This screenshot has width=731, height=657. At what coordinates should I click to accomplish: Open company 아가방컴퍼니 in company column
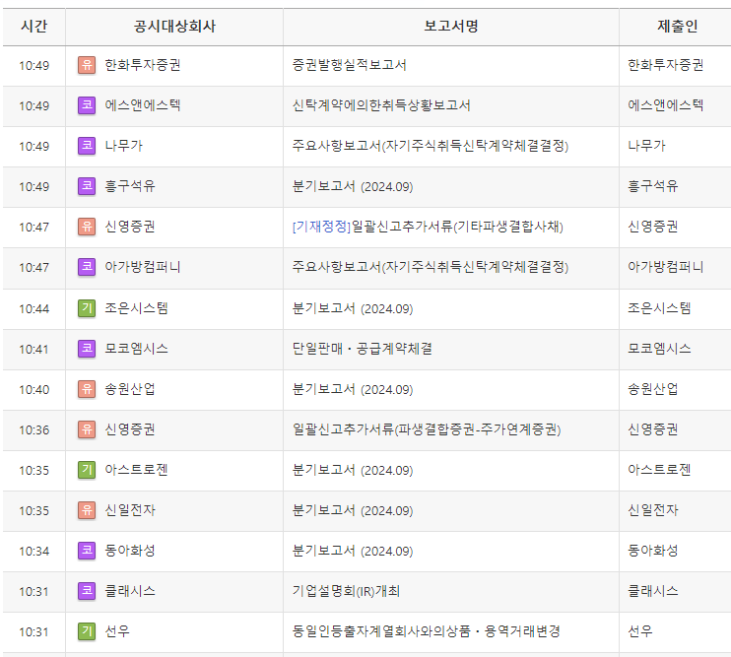tap(143, 267)
